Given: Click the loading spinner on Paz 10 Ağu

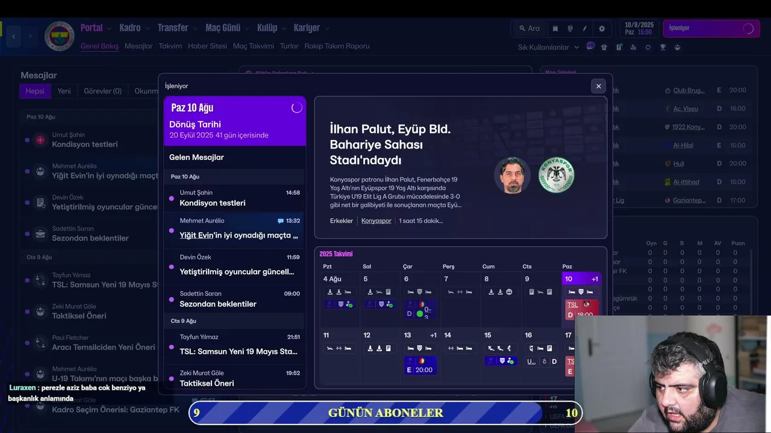Looking at the screenshot, I should pyautogui.click(x=296, y=108).
